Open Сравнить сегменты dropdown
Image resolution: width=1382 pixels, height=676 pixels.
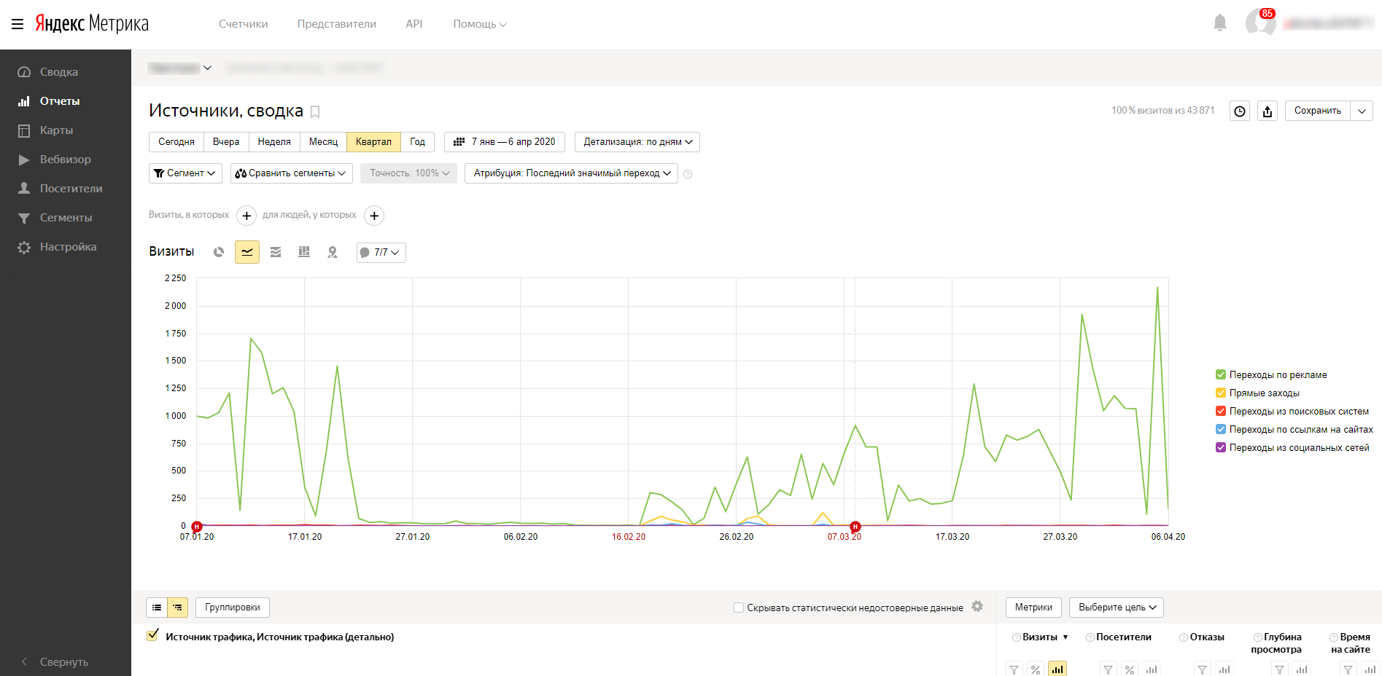pos(292,173)
